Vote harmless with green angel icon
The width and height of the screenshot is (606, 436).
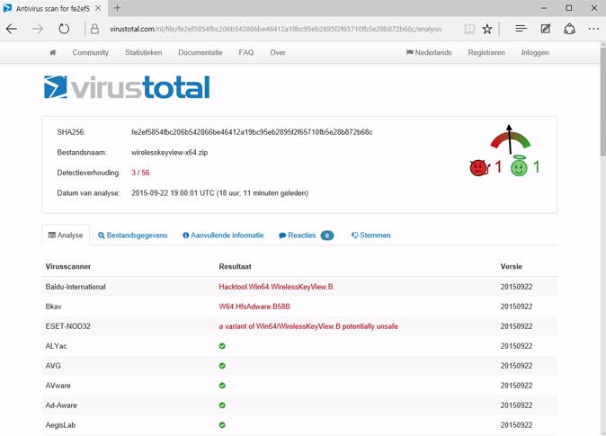click(519, 167)
